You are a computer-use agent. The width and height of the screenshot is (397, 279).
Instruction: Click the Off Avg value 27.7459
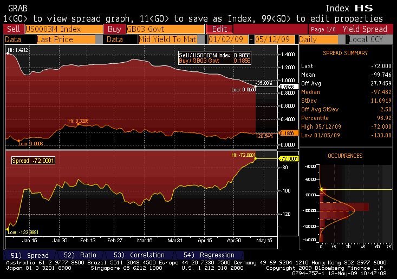point(381,83)
